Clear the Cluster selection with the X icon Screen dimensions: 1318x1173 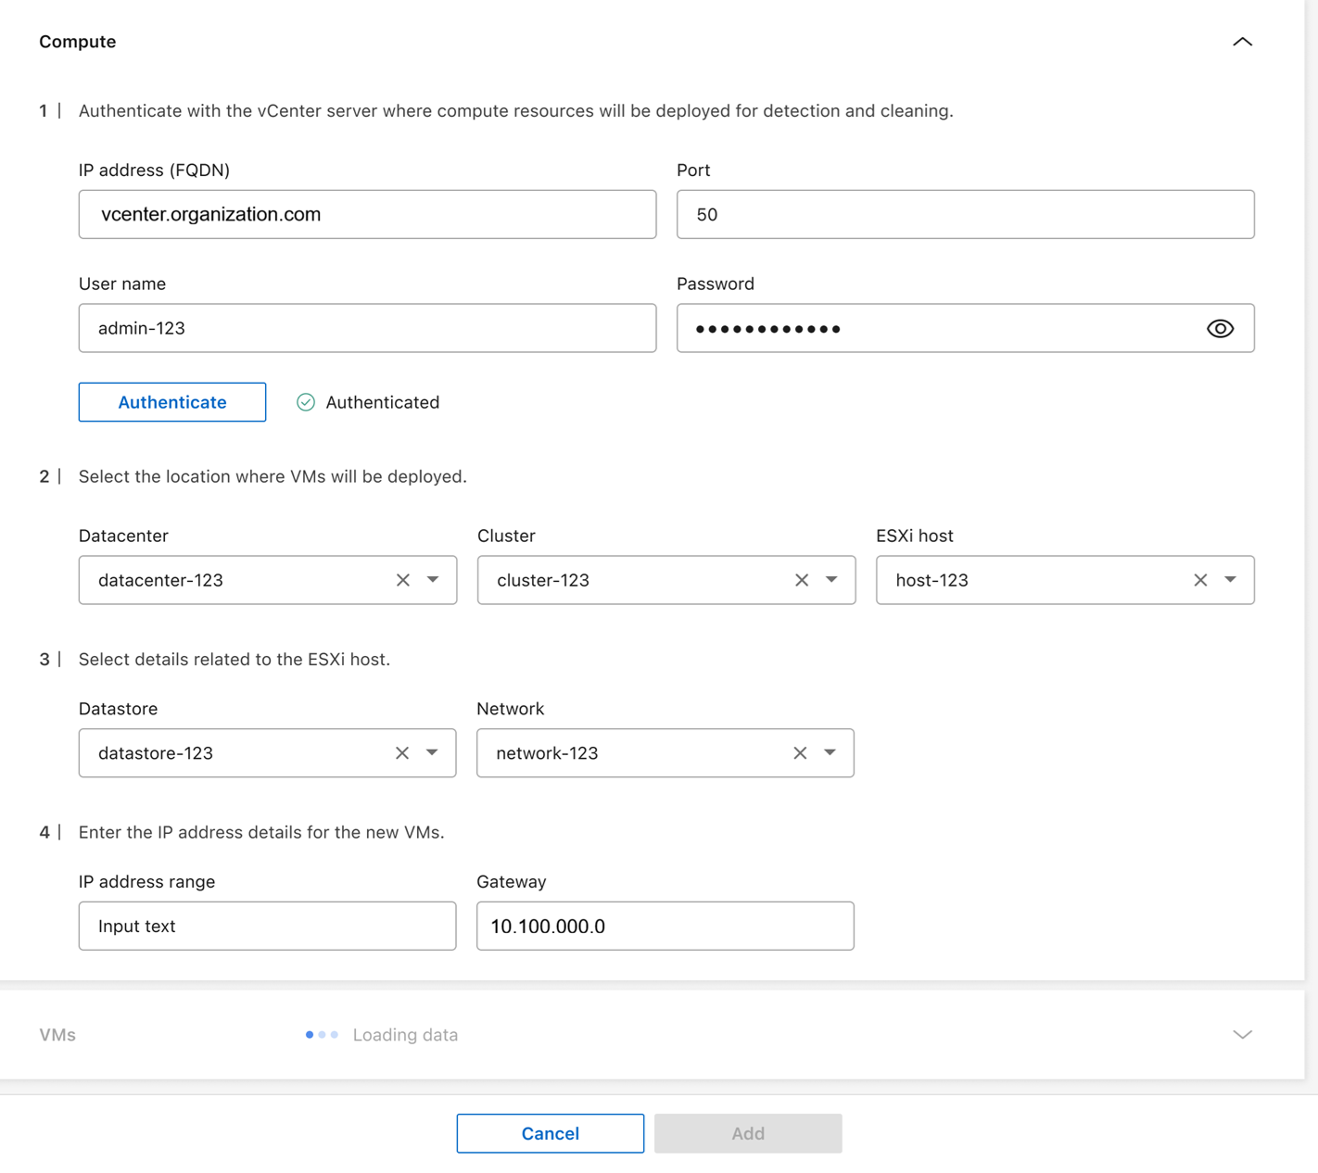(x=801, y=580)
